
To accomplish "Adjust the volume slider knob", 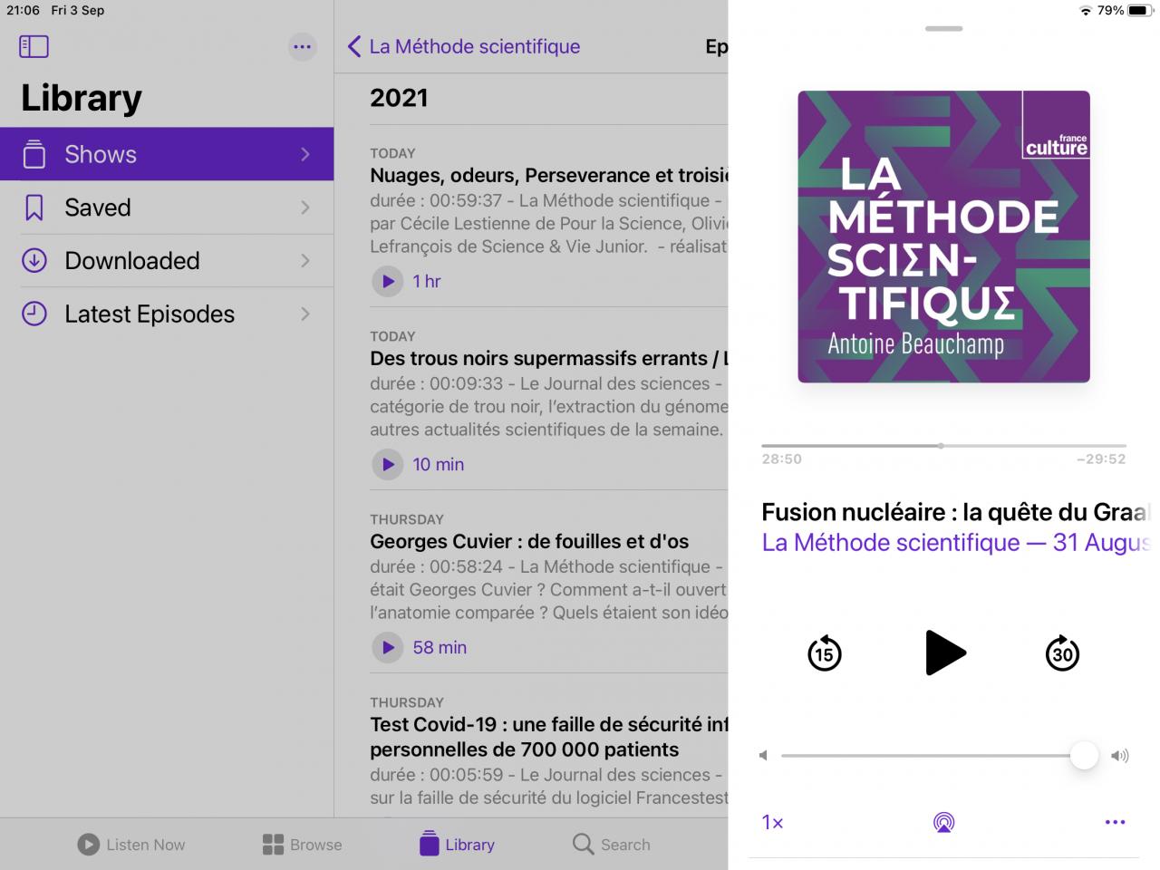I will (1084, 755).
